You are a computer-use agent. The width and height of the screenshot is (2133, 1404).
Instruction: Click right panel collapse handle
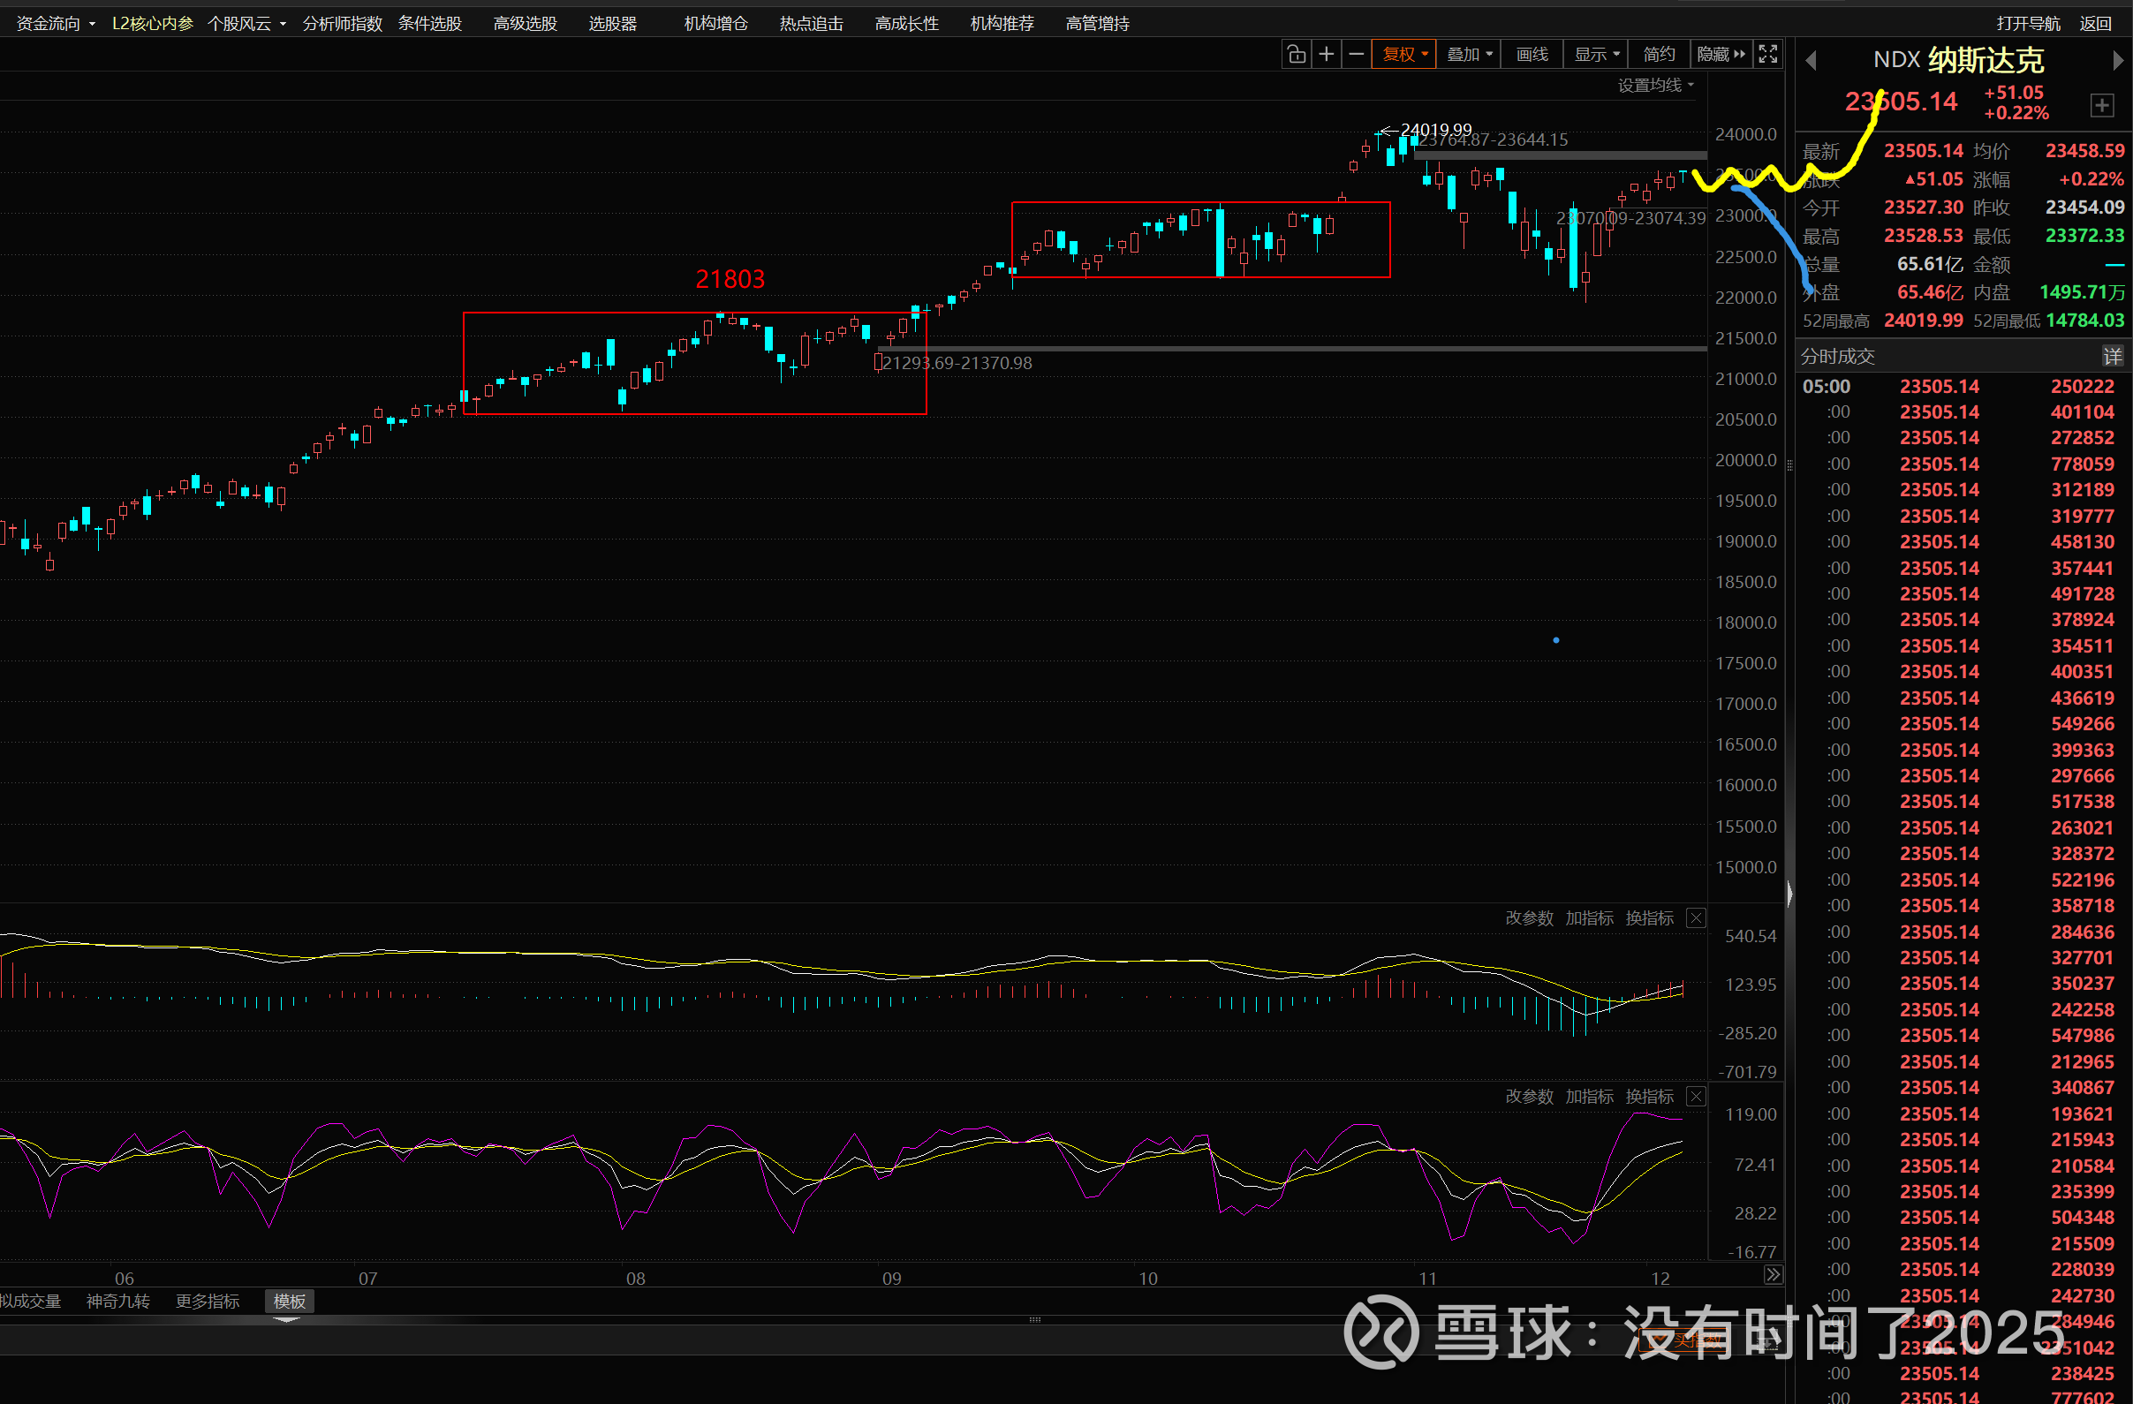pyautogui.click(x=1789, y=894)
